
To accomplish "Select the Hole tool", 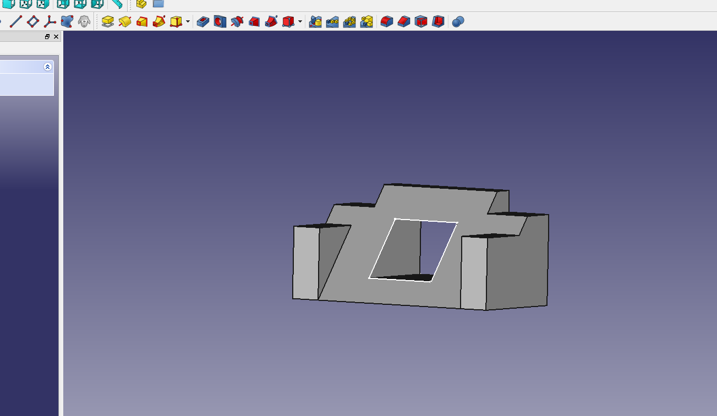I will (x=220, y=22).
